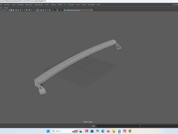
Task: Toggle Isolate Select icon
Action: (37, 10)
